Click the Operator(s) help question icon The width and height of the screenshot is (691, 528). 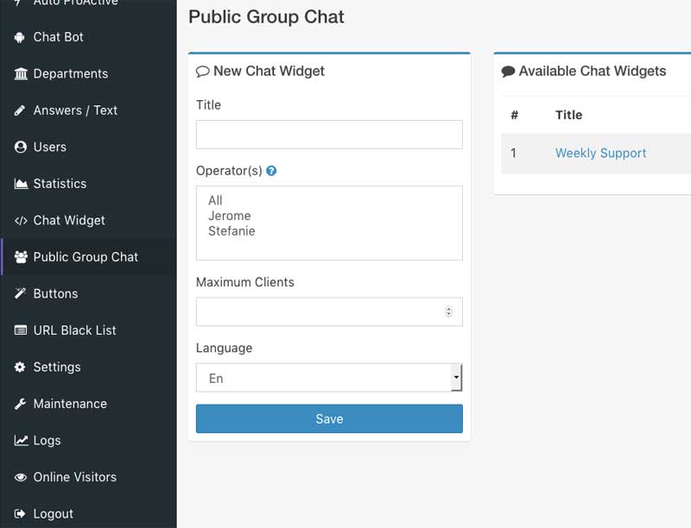click(271, 171)
